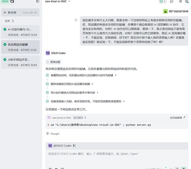This screenshot has width=191, height=169.
Task: Collapse the task sidebar panel
Action: click(x=38, y=1)
